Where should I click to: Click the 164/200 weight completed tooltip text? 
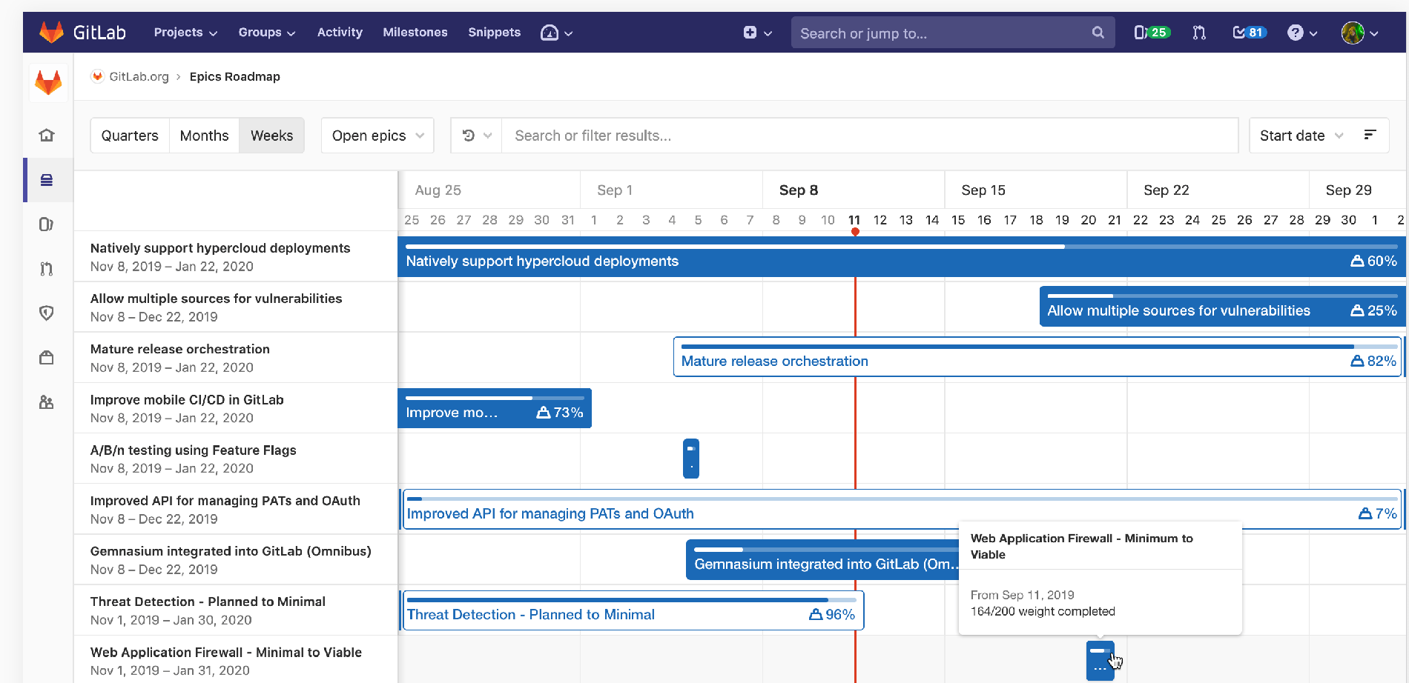[1043, 611]
